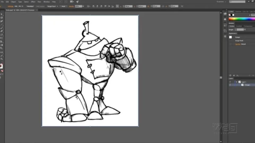Click the icon right of height field
The height and width of the screenshot is (143, 255).
pyautogui.click(x=182, y=6)
